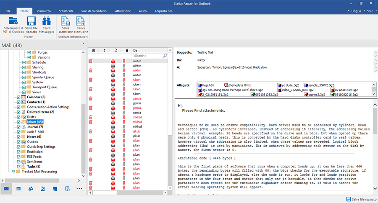This screenshot has height=203, width=378.
Task: Toggle Tracked Mail Processing checkbox
Action: [13, 172]
